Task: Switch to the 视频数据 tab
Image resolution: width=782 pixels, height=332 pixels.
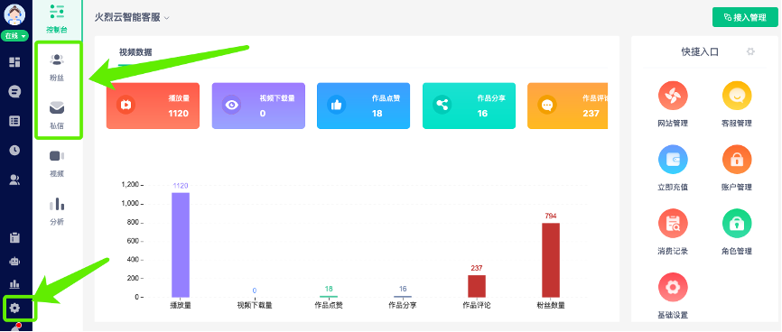Action: (x=135, y=52)
